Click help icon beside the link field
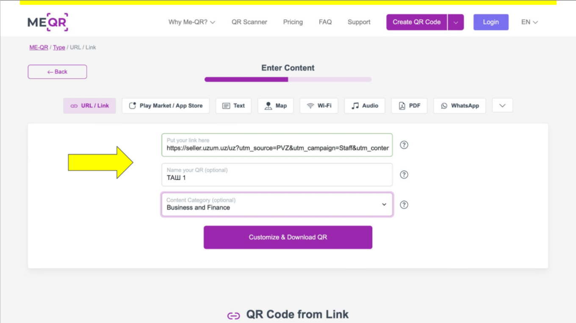 pyautogui.click(x=404, y=145)
